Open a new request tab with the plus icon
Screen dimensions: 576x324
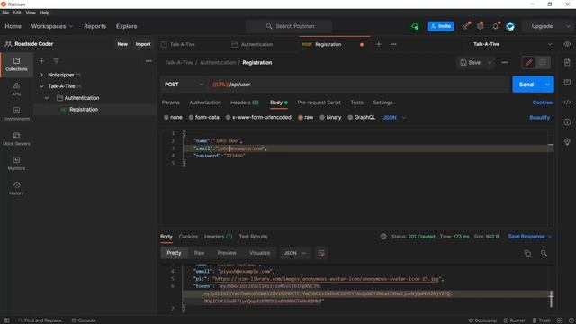[x=379, y=44]
